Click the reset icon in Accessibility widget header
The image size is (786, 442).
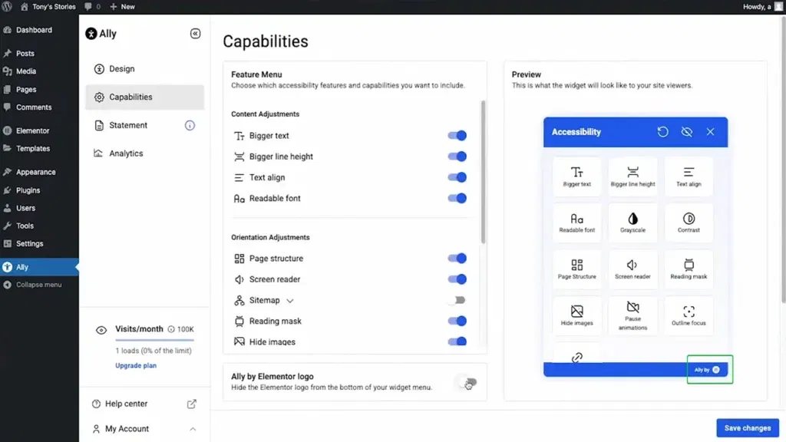pos(662,132)
